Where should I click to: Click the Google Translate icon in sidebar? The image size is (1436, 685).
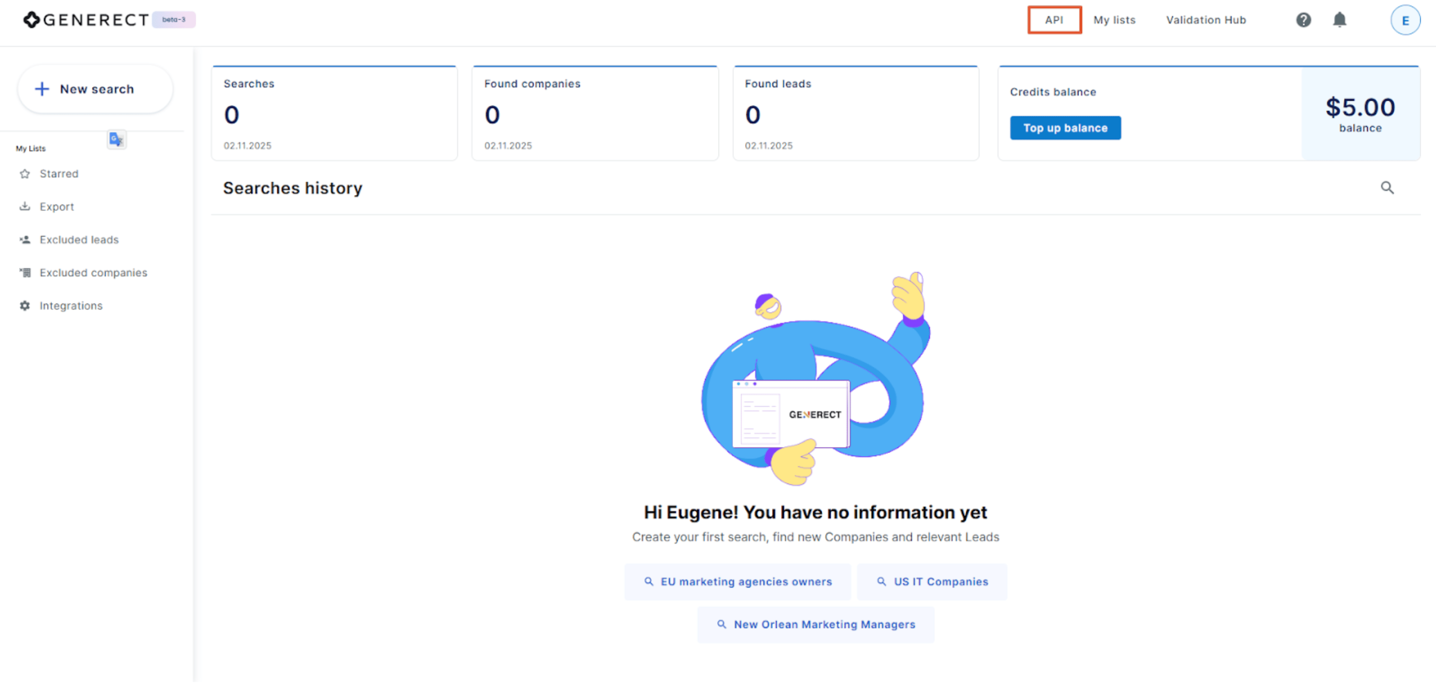click(x=116, y=139)
